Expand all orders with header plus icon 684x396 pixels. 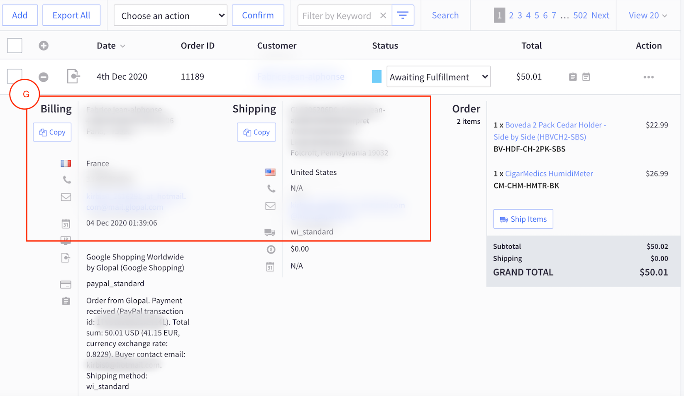tap(44, 46)
